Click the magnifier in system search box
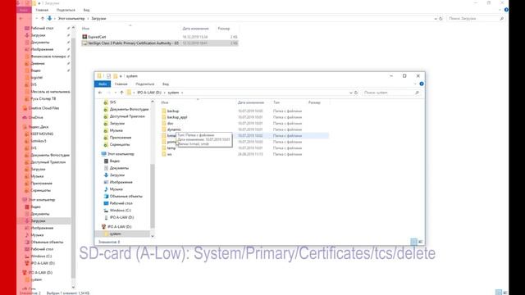Image resolution: width=525 pixels, height=295 pixels. tap(417, 93)
